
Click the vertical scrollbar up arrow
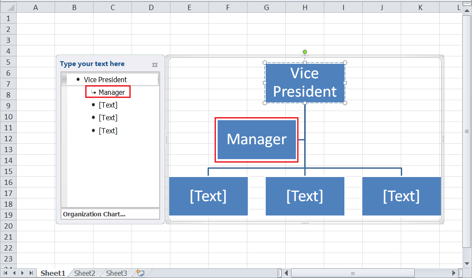click(x=467, y=10)
